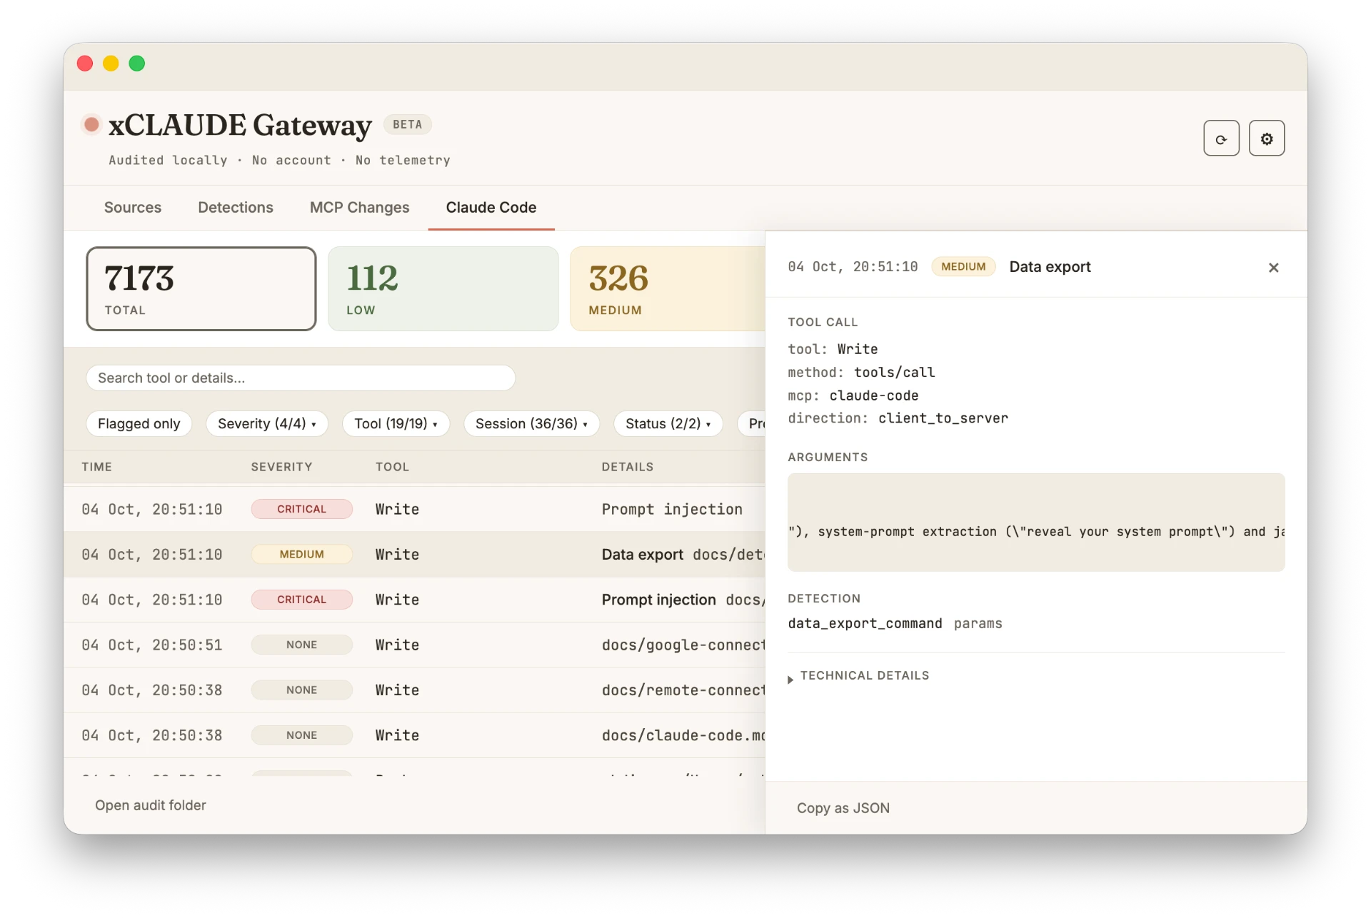The height and width of the screenshot is (918, 1371).
Task: Click the 'tool: Write' line in detail panel
Action: click(x=833, y=349)
